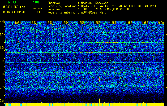The height and width of the screenshot is (106, 167).
Task: Click the 1957 time marker
Action: pos(113,23)
